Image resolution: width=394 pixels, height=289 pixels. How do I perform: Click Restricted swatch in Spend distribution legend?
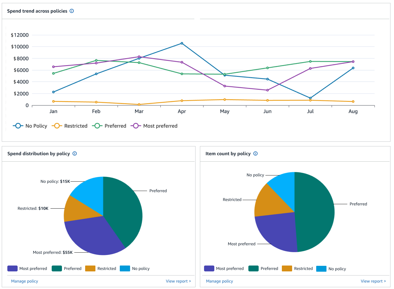[x=90, y=268]
